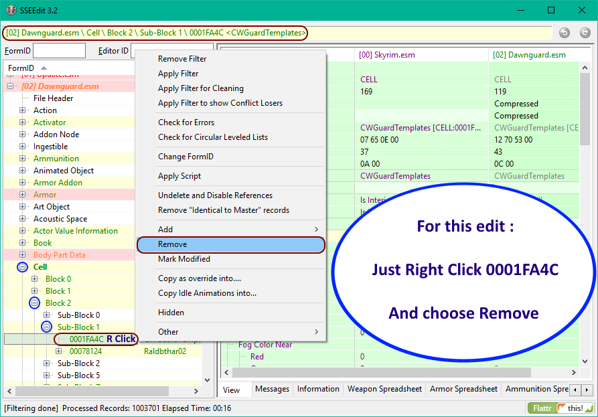Open the Add submenu
The image size is (598, 417).
tap(231, 230)
